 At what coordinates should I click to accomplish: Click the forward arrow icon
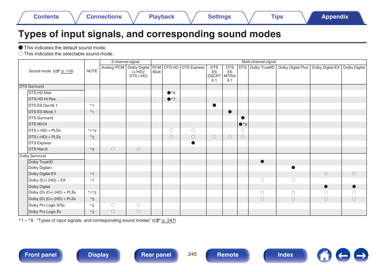pyautogui.click(x=361, y=255)
